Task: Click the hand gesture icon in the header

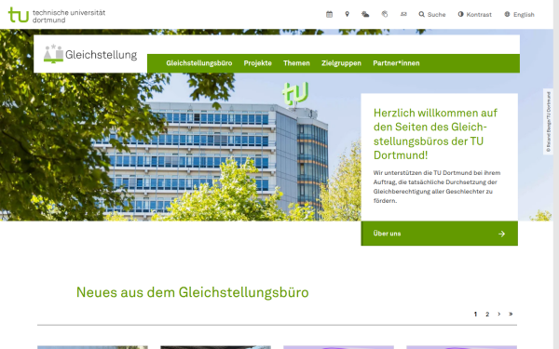Action: tap(384, 14)
